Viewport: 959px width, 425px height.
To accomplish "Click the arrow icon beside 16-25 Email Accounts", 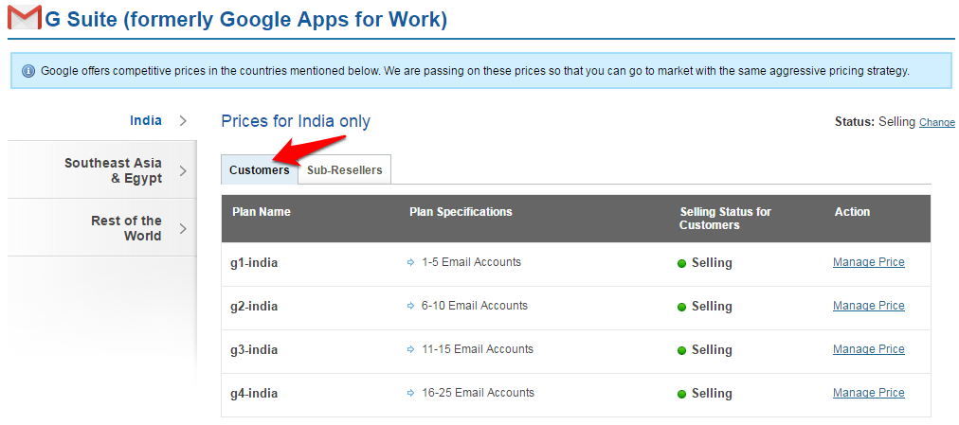I will point(410,393).
